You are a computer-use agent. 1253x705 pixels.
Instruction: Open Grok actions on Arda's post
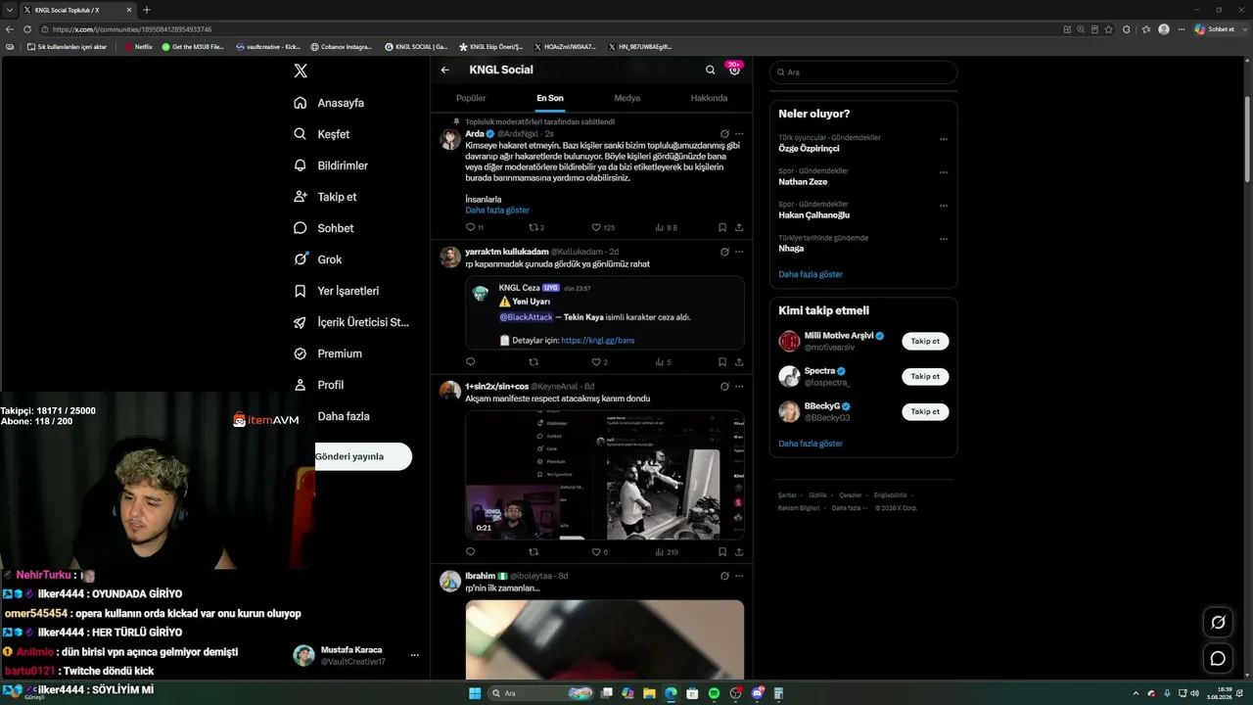(724, 133)
